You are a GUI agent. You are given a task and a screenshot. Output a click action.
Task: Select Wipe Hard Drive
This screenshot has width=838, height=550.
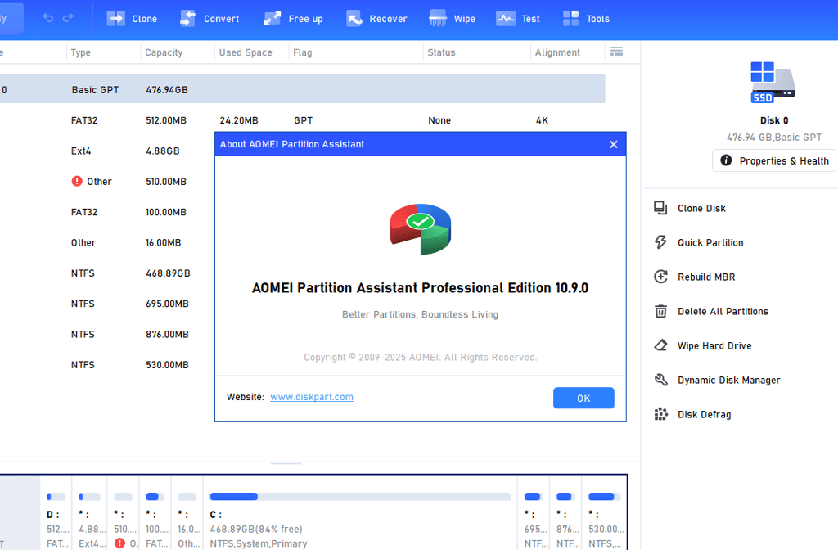click(703, 346)
